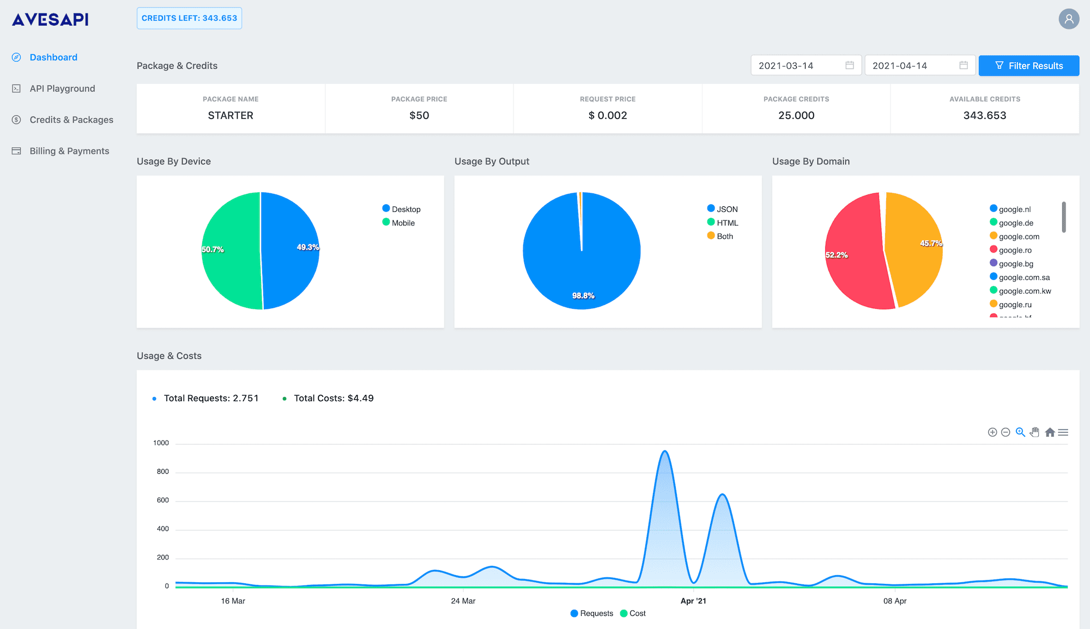Open the user profile avatar

tap(1069, 19)
